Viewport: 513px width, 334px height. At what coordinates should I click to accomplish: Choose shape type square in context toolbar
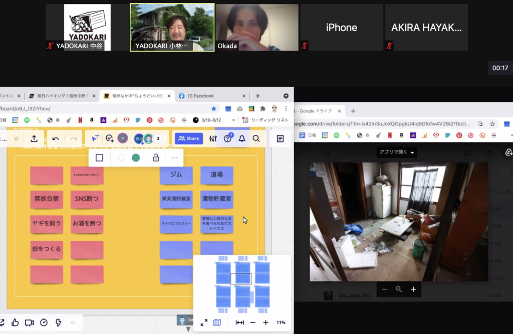point(100,158)
